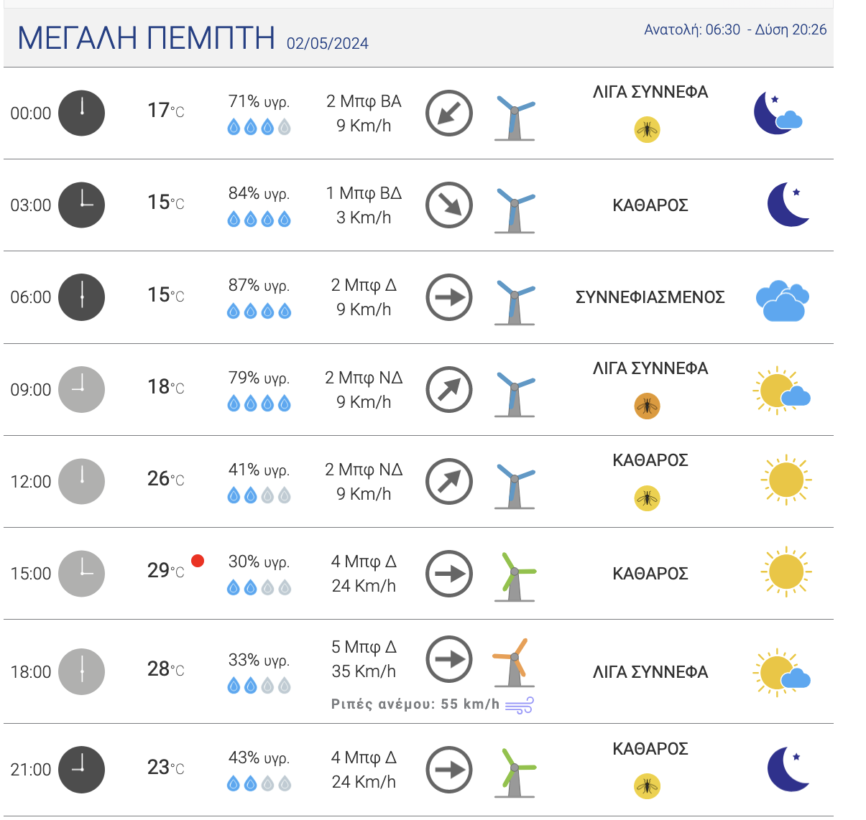866x820 pixels.
Task: Click the ΣΥΝΝΕΦΙΑΣΜΕΝΟΣ condition label
Action: coord(650,297)
